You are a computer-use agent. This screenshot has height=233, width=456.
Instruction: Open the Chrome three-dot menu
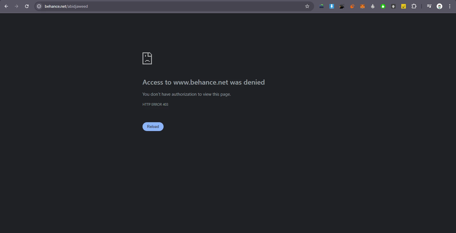(x=450, y=6)
